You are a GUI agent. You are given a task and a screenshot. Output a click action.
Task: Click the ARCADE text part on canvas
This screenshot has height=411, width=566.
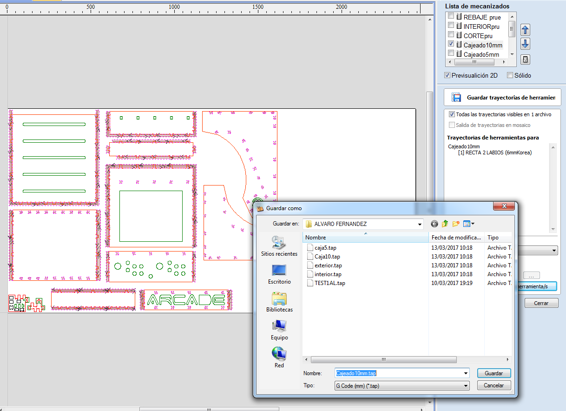click(x=186, y=300)
